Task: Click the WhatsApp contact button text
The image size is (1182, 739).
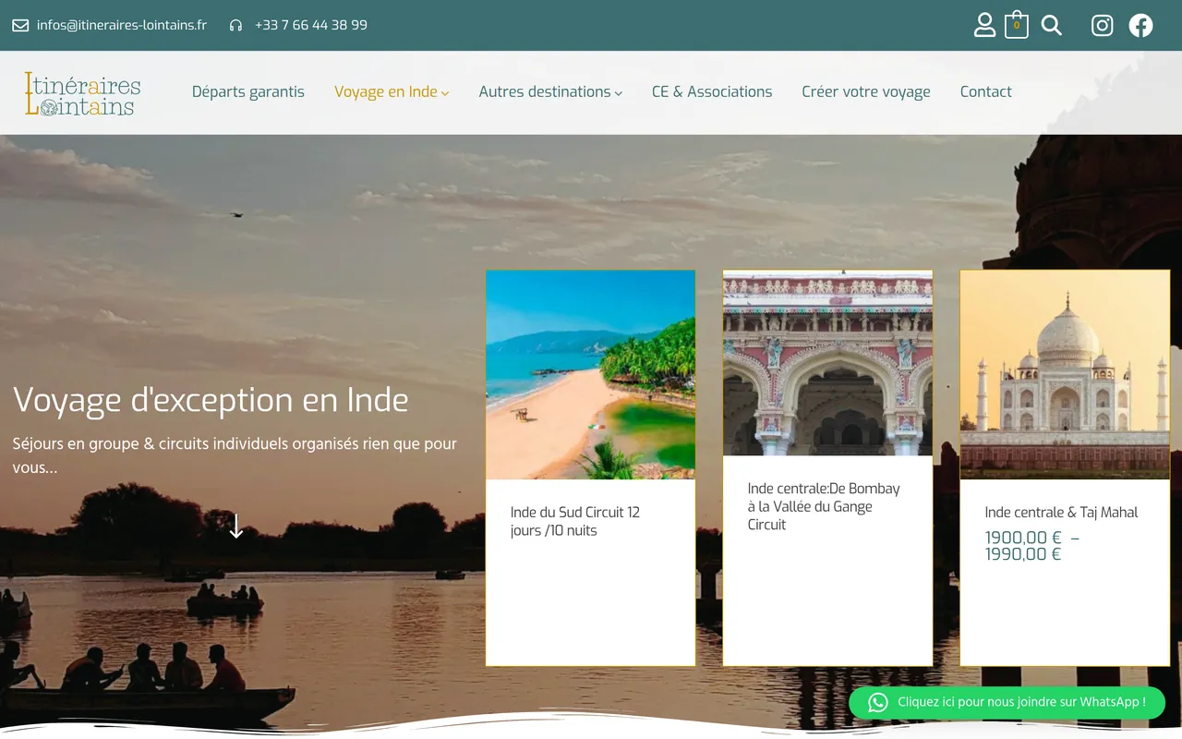Action: [1021, 702]
